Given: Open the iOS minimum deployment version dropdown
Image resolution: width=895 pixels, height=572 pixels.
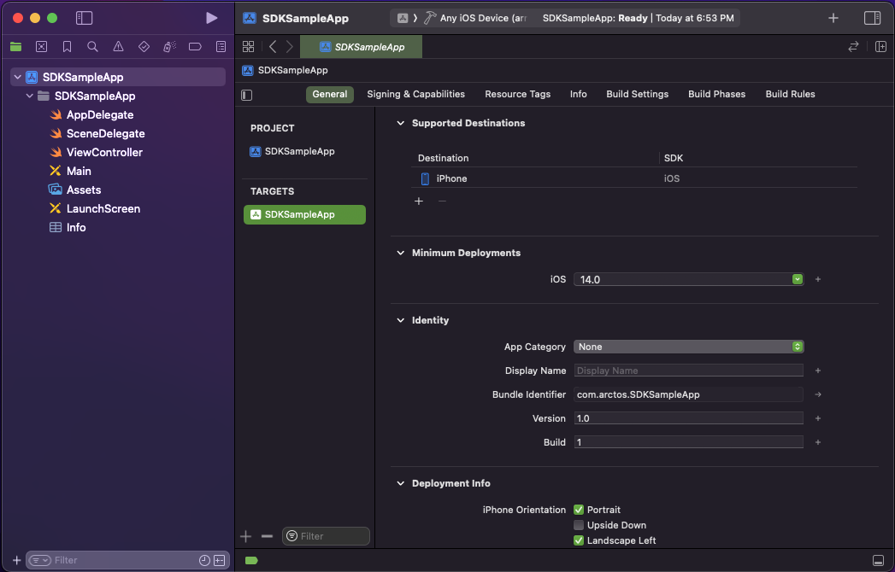Looking at the screenshot, I should [x=688, y=279].
